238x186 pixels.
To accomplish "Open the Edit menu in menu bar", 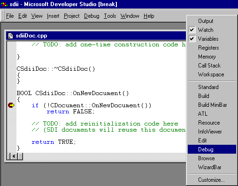I will (x=23, y=16).
